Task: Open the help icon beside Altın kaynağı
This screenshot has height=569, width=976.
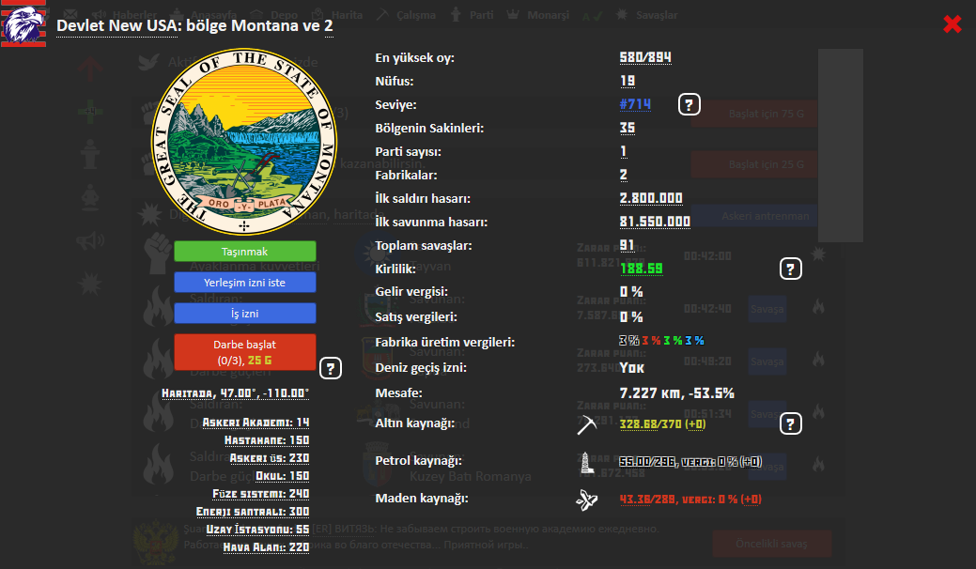Action: click(791, 424)
